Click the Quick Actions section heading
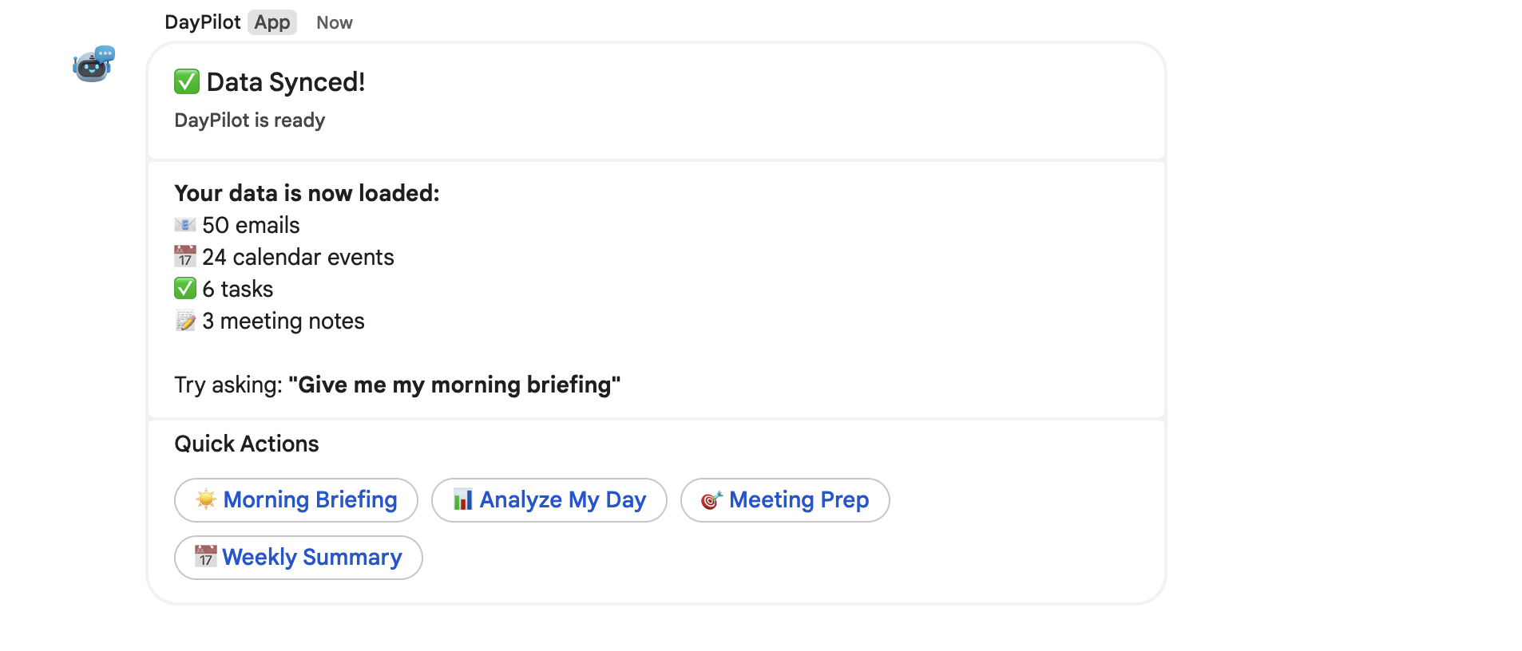1522x651 pixels. (x=246, y=444)
